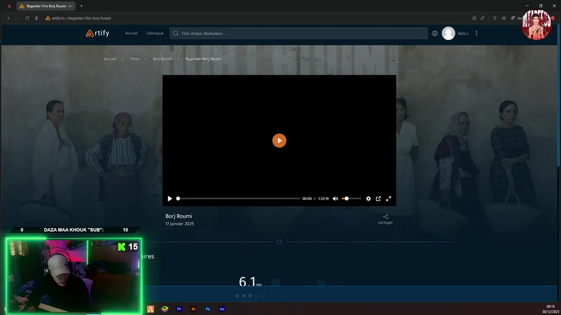Click the link icon beside bookmark star

point(483,18)
